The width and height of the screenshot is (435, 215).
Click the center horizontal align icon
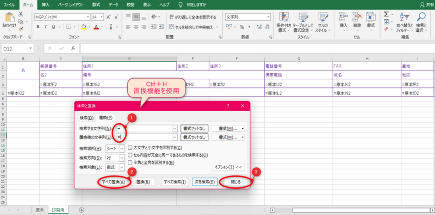(x=135, y=27)
